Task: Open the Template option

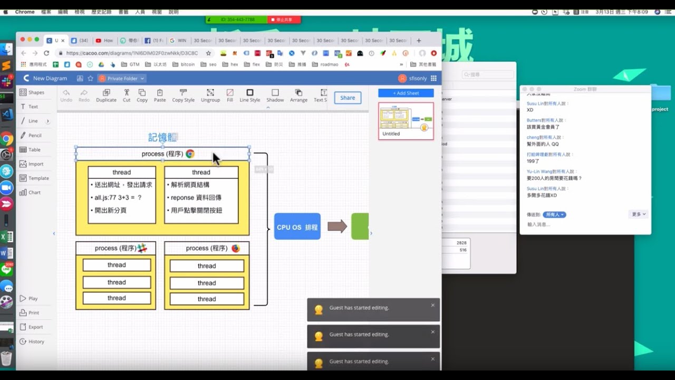Action: click(34, 178)
